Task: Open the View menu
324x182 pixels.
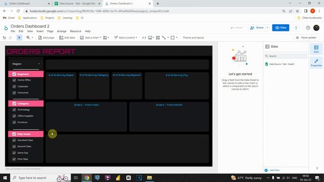Action: [x=30, y=31]
